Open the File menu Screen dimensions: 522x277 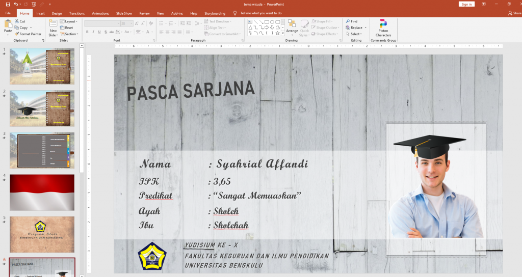coord(8,13)
